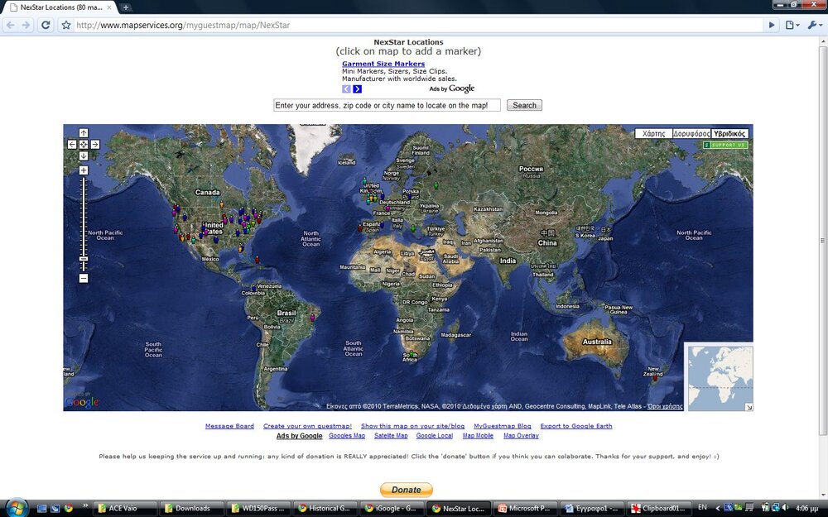This screenshot has height=517, width=828.
Task: Enable Δορυφόρος satellite view
Action: tap(692, 132)
